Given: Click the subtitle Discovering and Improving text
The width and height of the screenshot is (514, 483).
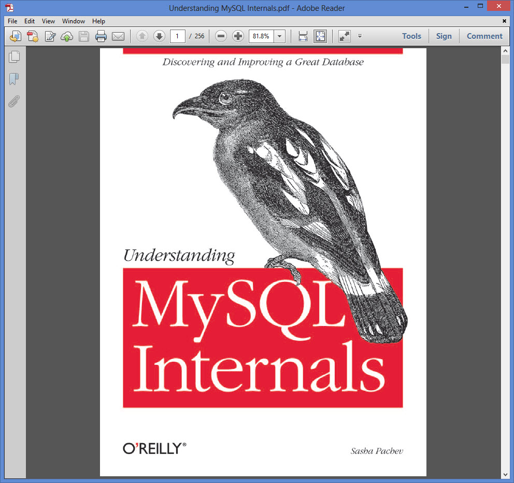Looking at the screenshot, I should 263,62.
